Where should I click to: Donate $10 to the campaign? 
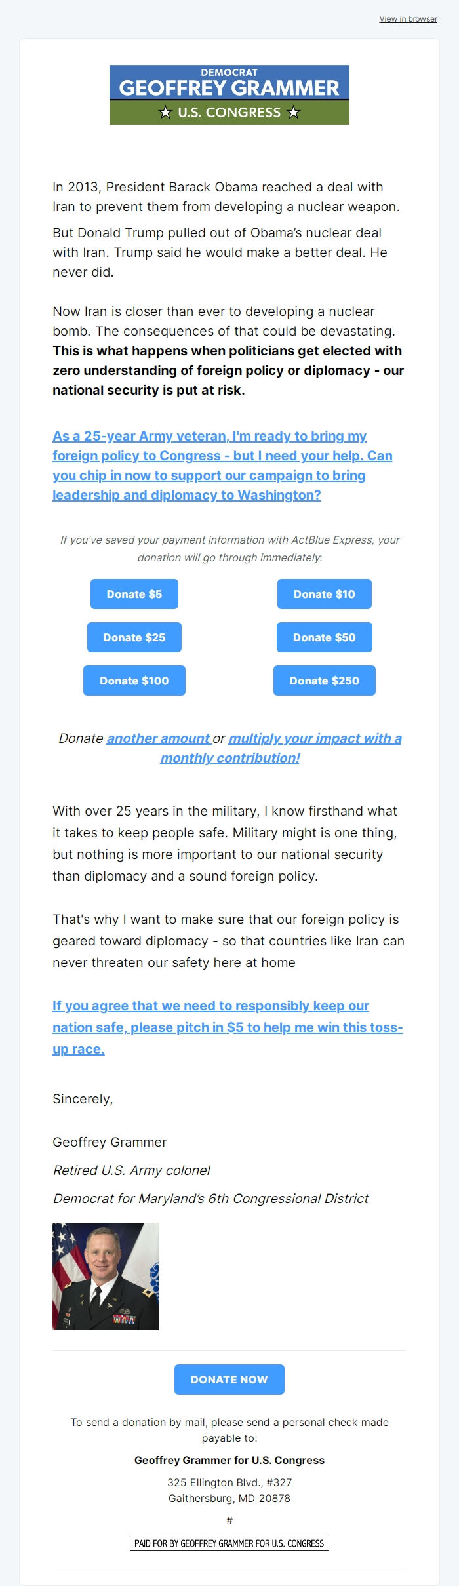(x=324, y=594)
